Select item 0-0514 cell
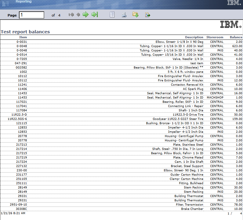 point(22,54)
